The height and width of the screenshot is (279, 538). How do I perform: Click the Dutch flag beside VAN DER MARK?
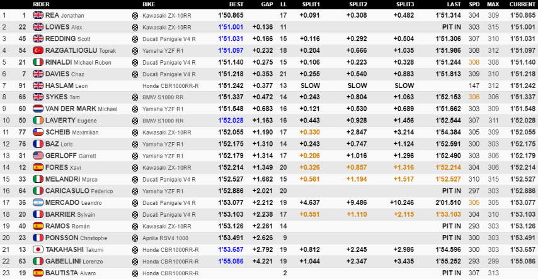[38, 109]
